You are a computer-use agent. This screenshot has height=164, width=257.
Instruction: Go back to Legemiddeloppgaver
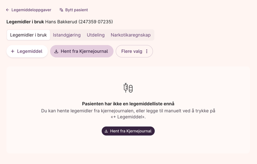pos(31,10)
